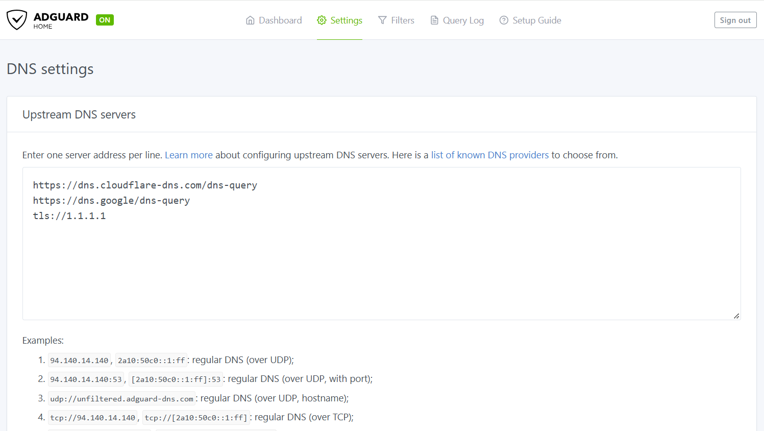Click the tcp://[2a10:50c0::1:ff] example code

(x=196, y=418)
